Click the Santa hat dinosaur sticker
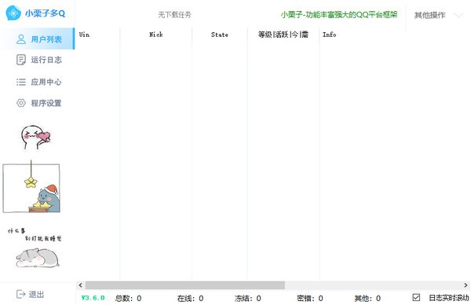 click(31, 187)
